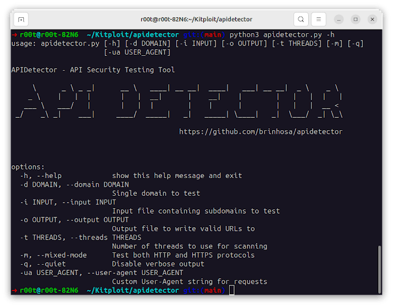Click the GitHub brinhosa/apidetector URL
Image resolution: width=393 pixels, height=307 pixels.
pyautogui.click(x=260, y=131)
